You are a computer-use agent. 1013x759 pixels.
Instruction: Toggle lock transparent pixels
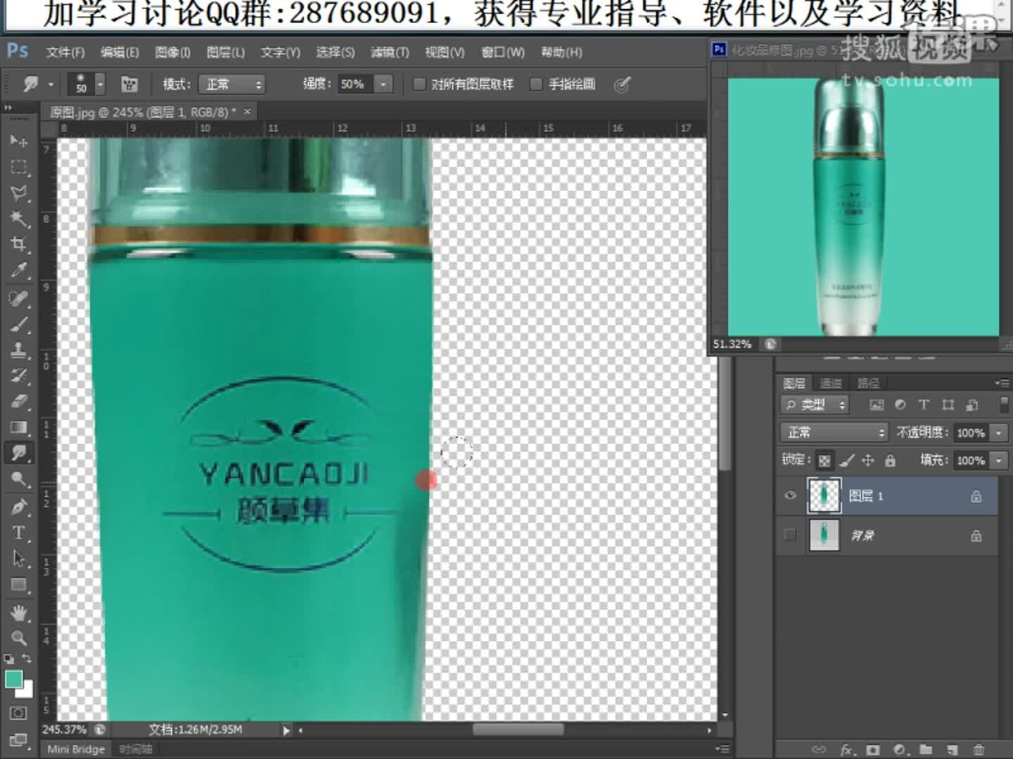point(824,460)
